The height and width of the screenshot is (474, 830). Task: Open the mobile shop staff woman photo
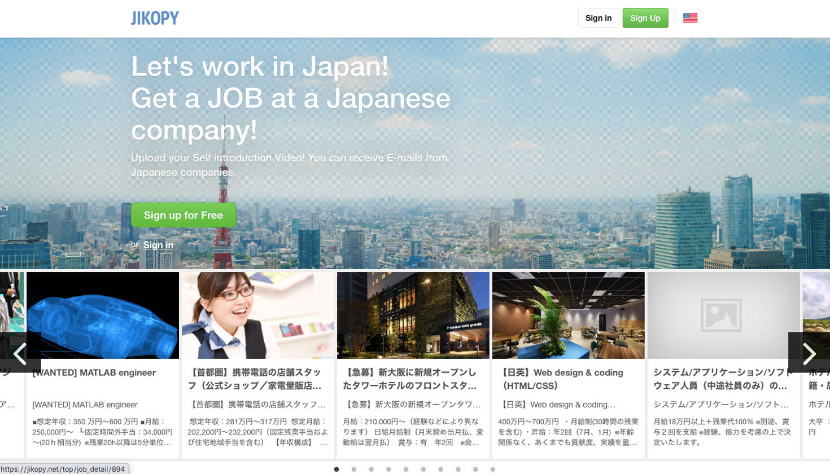click(x=258, y=315)
